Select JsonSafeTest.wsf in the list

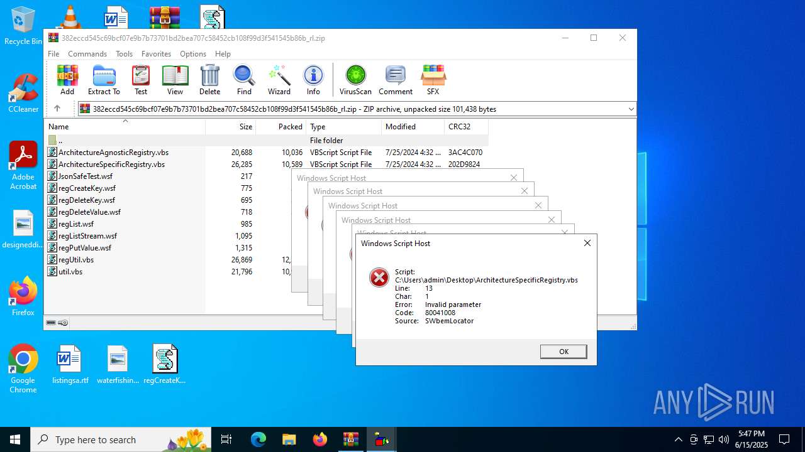coord(86,176)
